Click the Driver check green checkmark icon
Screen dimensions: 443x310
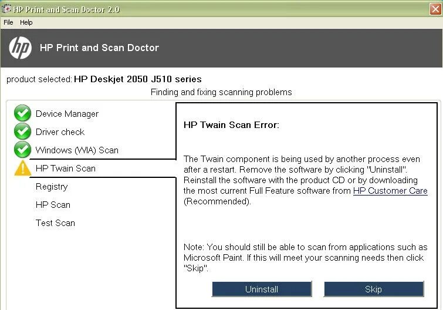point(22,132)
